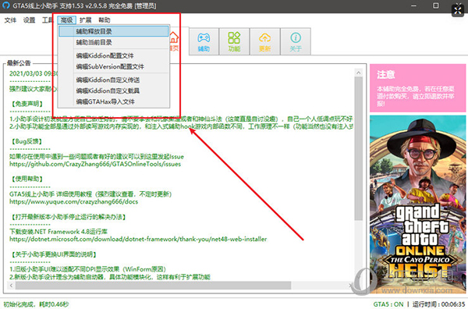
Task: Click the horizontal scrollbar thumb
Action: pos(153,286)
